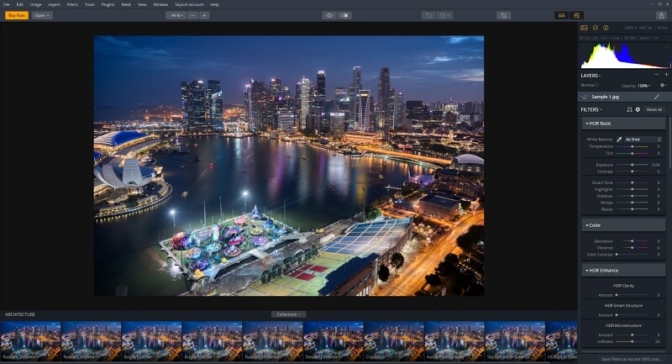Zoom in with the plus button
The width and height of the screenshot is (672, 364).
[204, 15]
